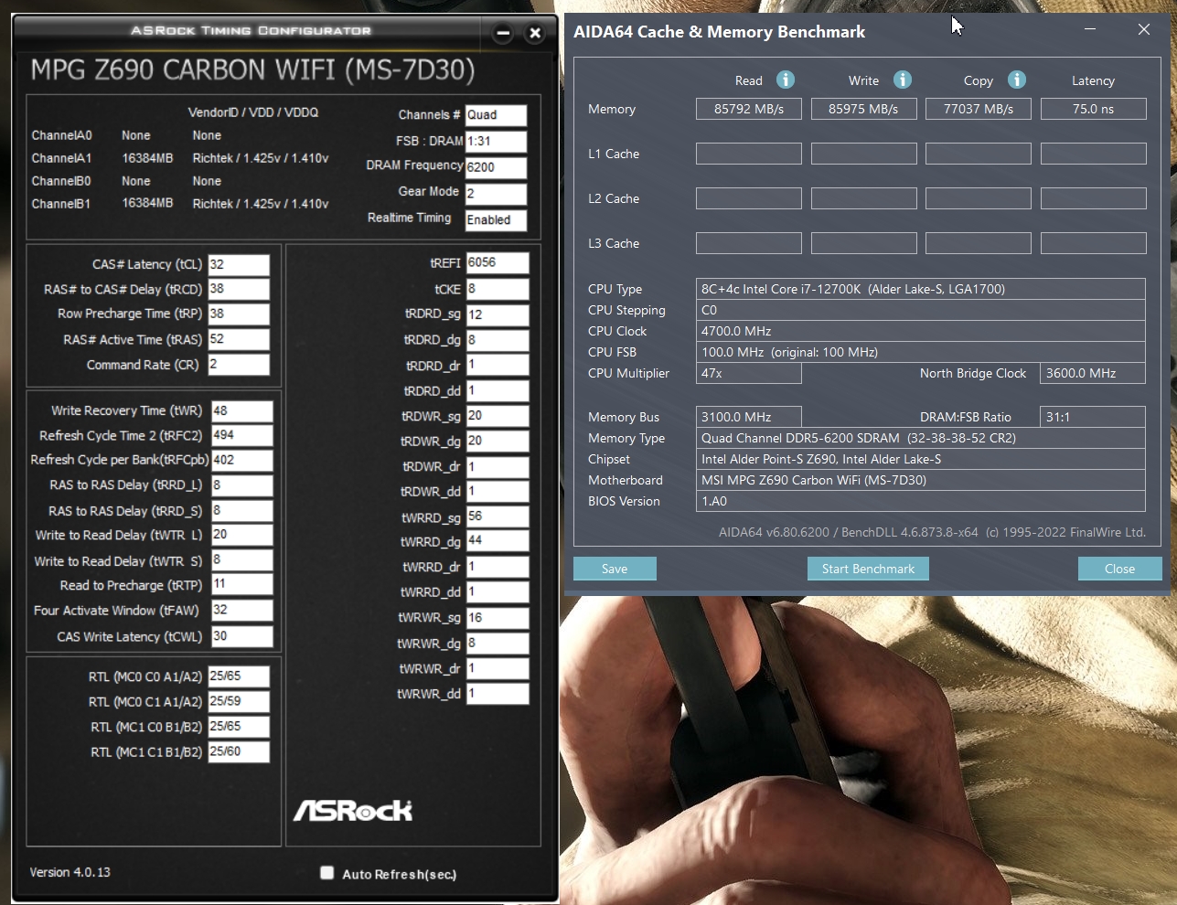Select the RTL (MC1 C0 B1/B2) field

point(239,727)
